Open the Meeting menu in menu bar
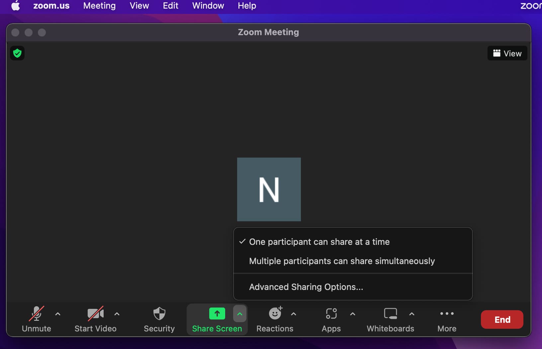The width and height of the screenshot is (542, 349). coord(99,6)
